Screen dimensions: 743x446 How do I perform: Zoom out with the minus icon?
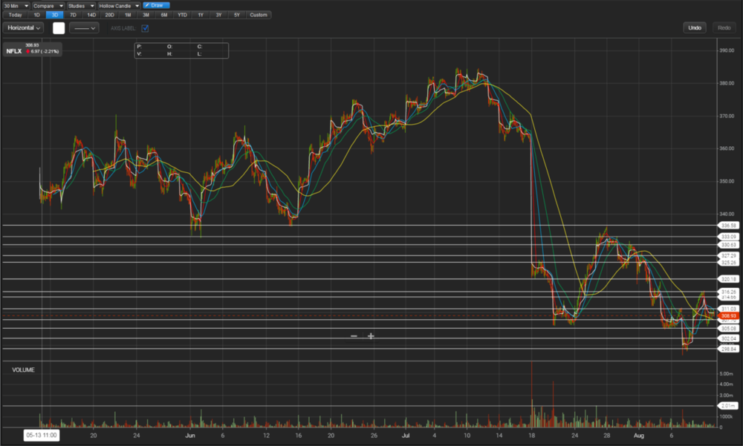click(354, 336)
